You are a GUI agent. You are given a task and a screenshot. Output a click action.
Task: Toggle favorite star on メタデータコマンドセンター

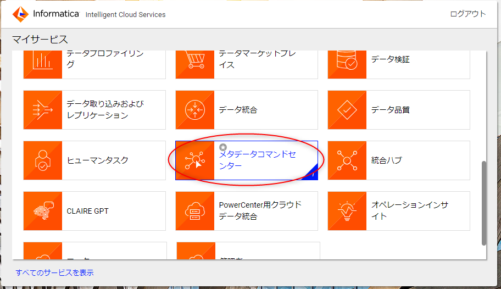[x=223, y=147]
